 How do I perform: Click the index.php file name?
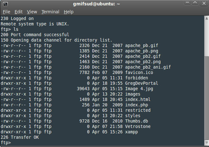pos(137,105)
